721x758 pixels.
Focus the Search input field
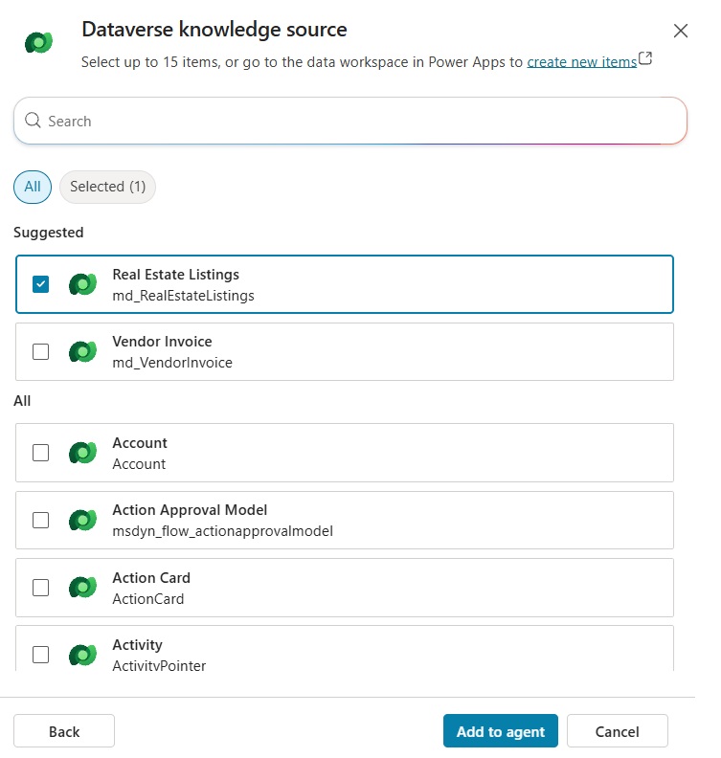click(x=350, y=121)
